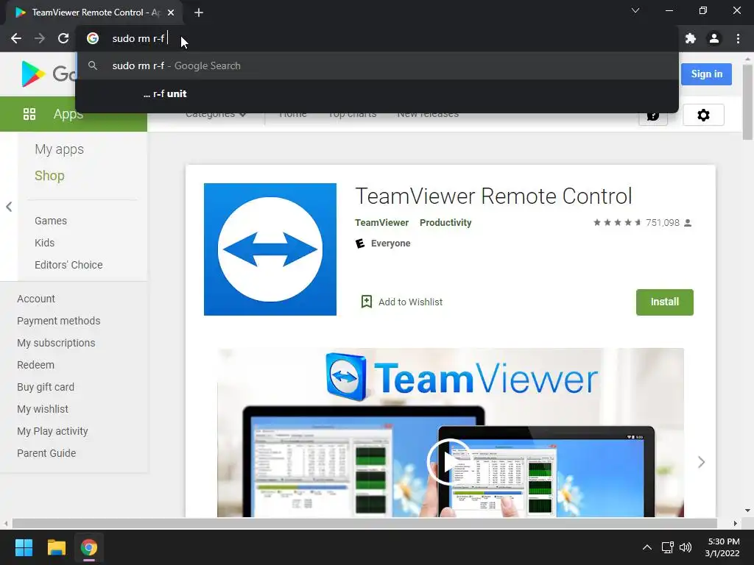Open the clock showing 5:30 PM
The height and width of the screenshot is (565, 754).
click(x=722, y=547)
